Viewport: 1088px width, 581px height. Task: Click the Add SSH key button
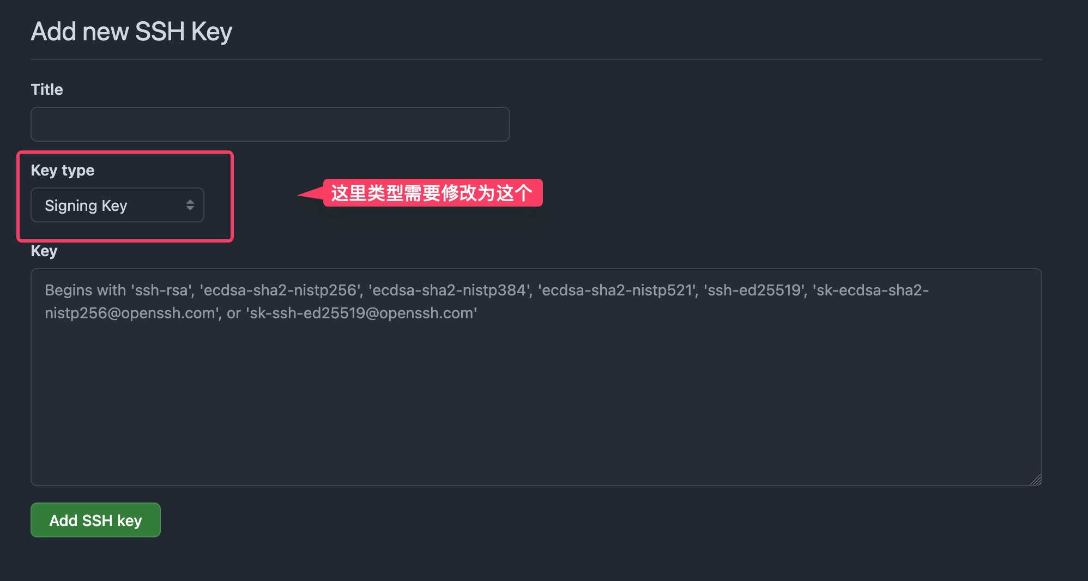pyautogui.click(x=95, y=520)
